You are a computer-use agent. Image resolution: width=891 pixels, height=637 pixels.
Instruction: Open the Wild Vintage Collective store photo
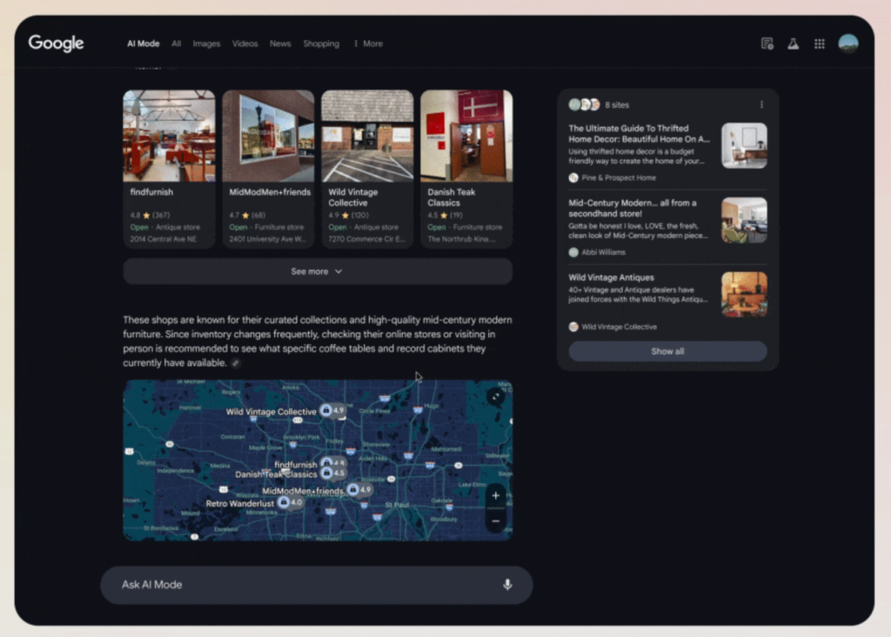(x=368, y=136)
